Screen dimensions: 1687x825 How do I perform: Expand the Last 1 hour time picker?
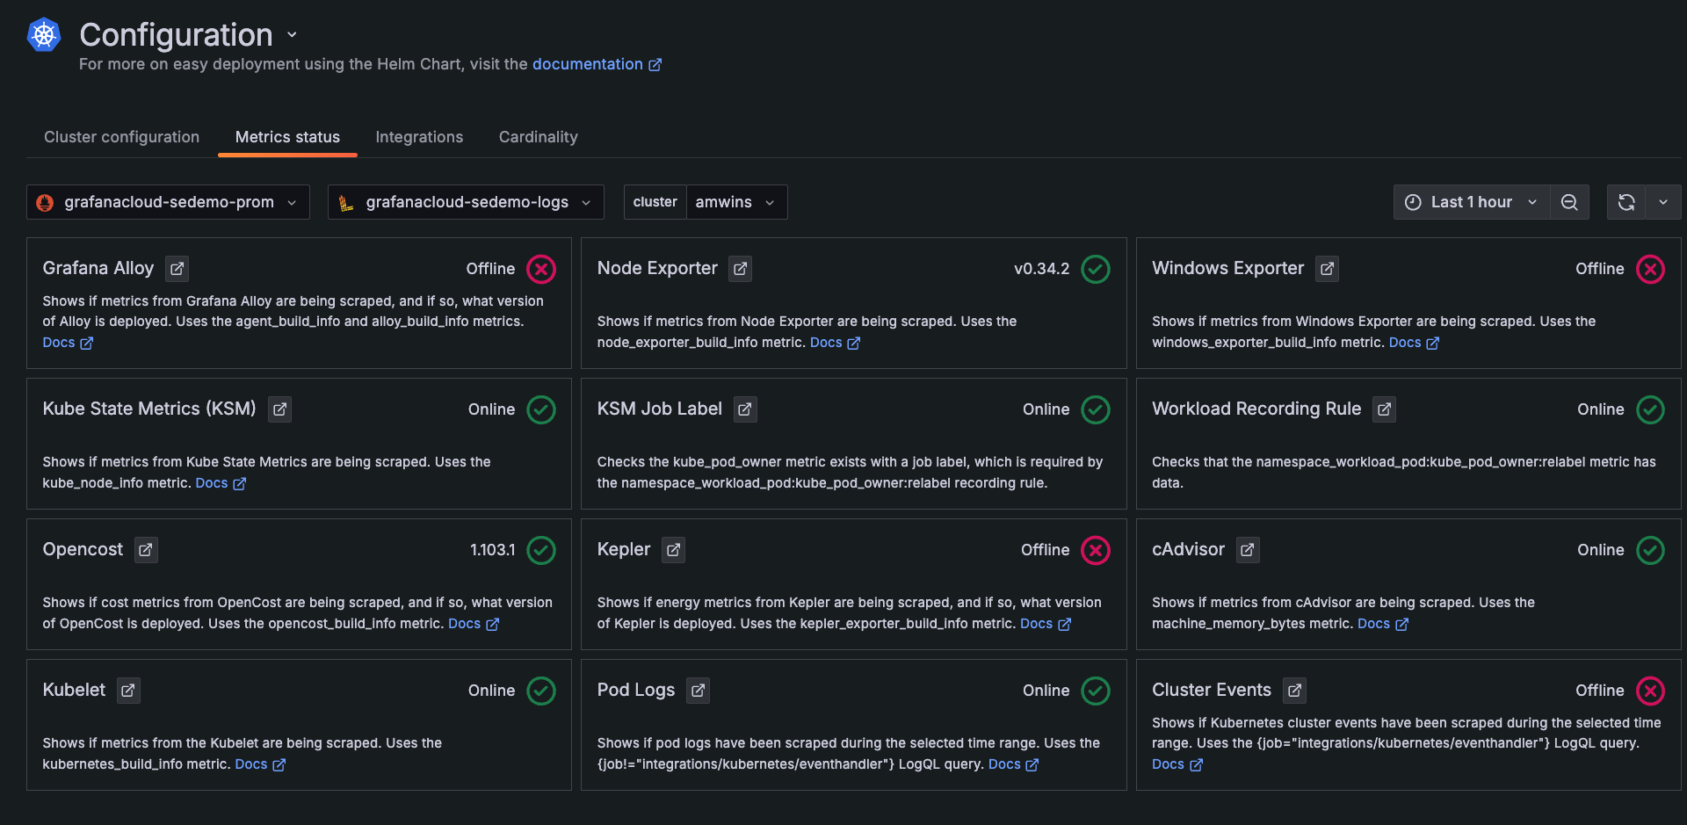[1471, 202]
